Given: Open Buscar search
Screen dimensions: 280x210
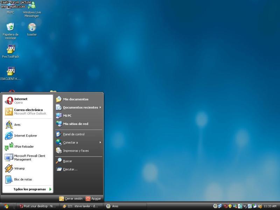Looking at the screenshot, I should coord(79,161).
